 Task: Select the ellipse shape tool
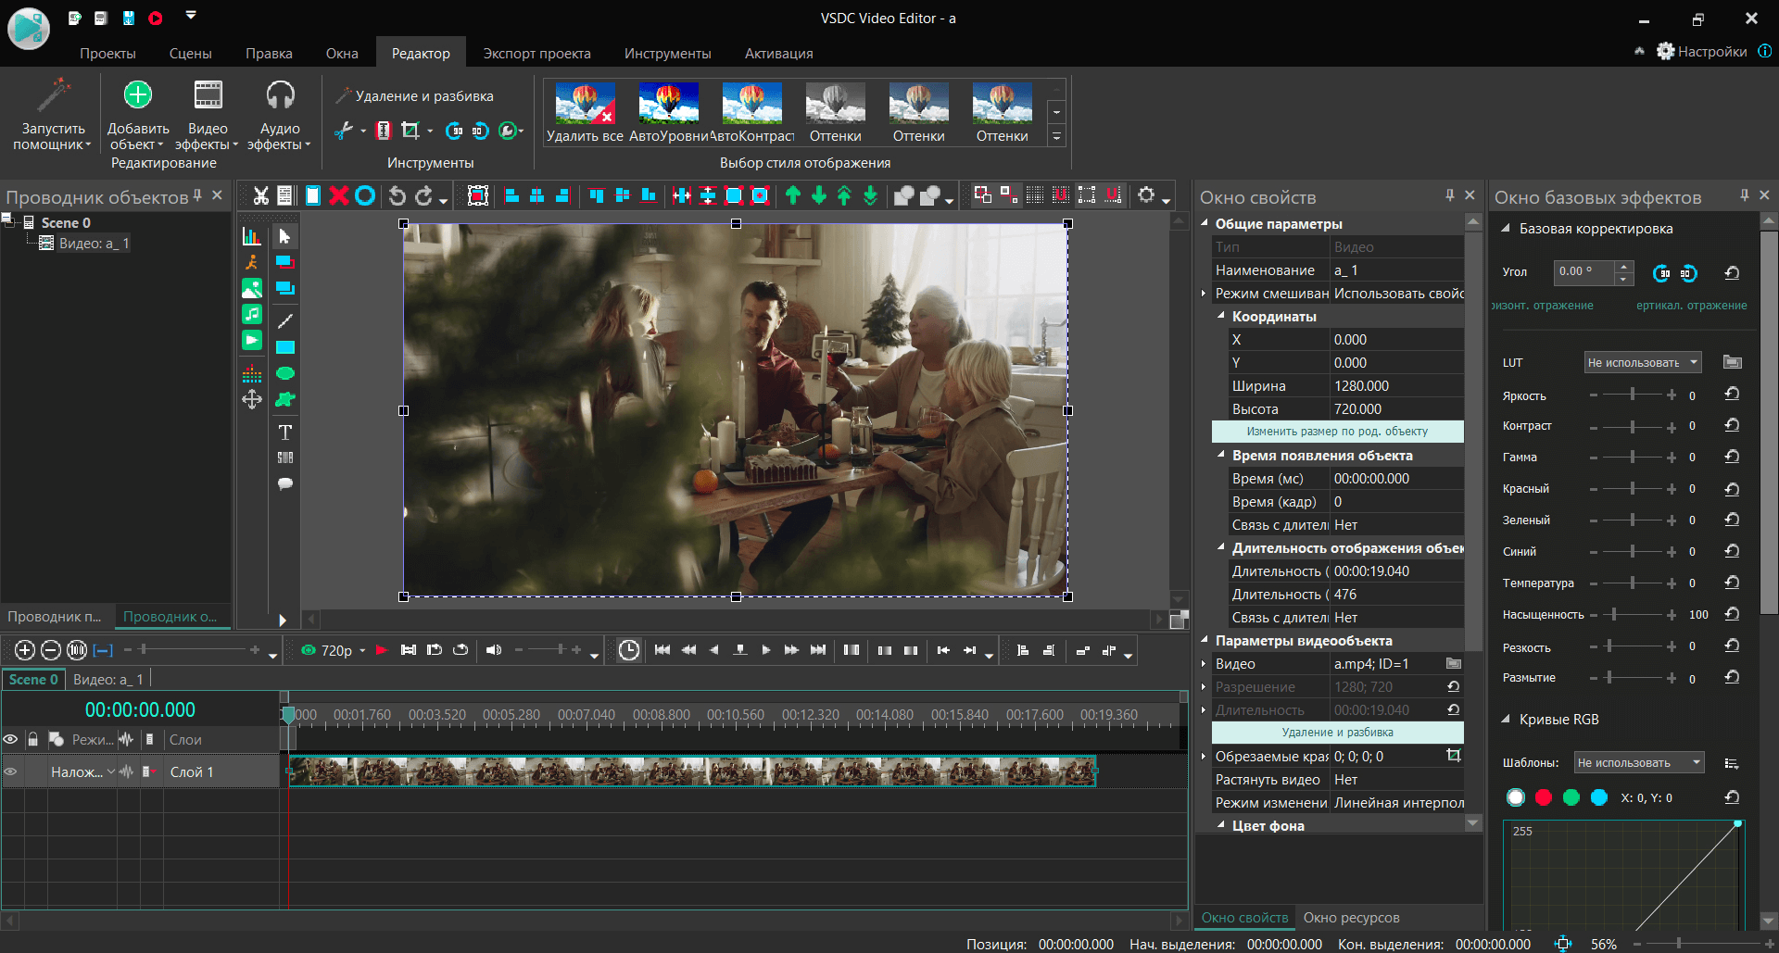285,373
